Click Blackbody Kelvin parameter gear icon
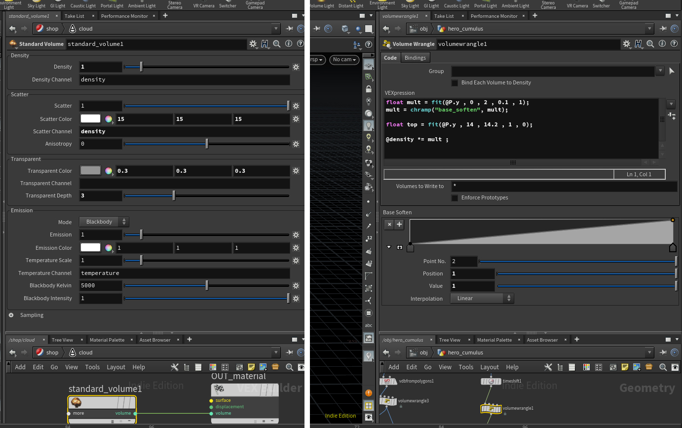This screenshot has width=682, height=428. (x=296, y=285)
